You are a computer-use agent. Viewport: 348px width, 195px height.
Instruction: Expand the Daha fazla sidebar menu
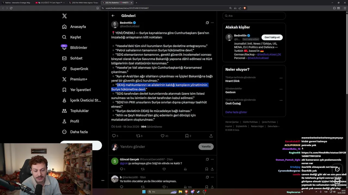(75, 132)
